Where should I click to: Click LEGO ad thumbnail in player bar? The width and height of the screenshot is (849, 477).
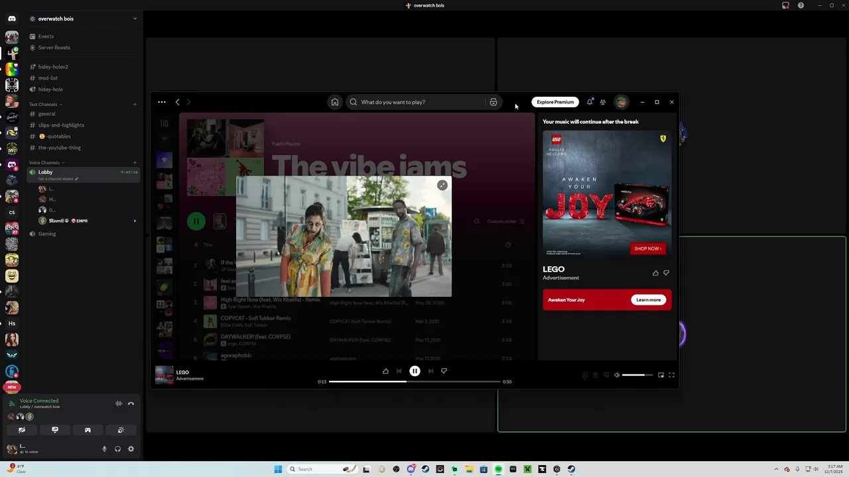coord(164,375)
